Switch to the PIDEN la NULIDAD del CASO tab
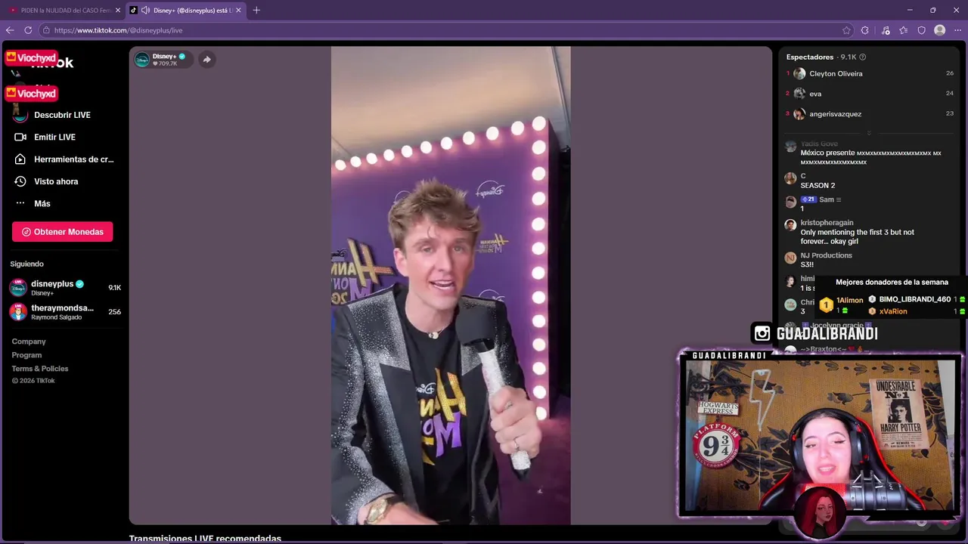 pos(62,11)
